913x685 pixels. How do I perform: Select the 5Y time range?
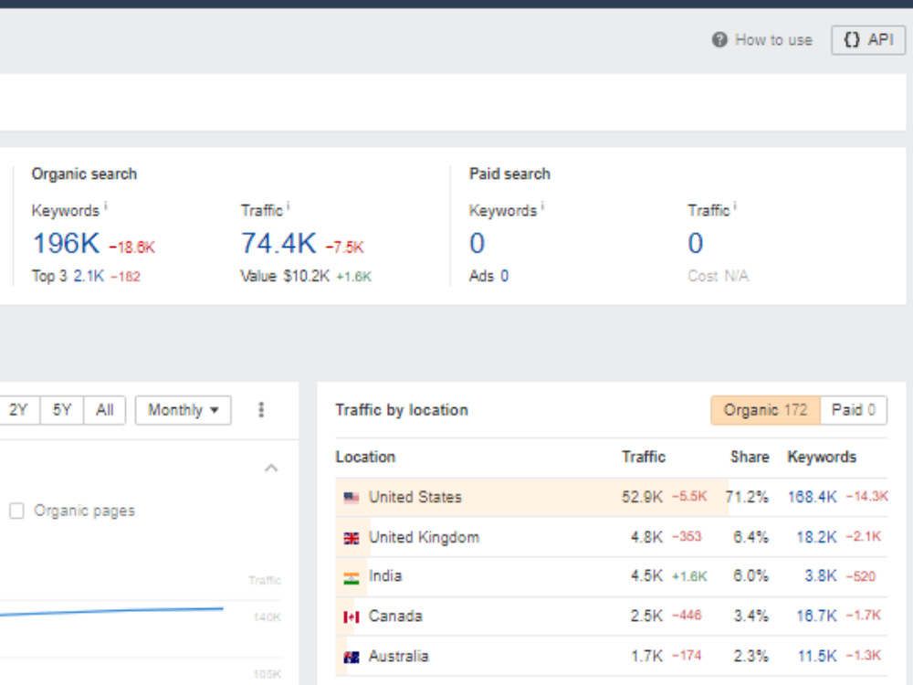tap(62, 410)
